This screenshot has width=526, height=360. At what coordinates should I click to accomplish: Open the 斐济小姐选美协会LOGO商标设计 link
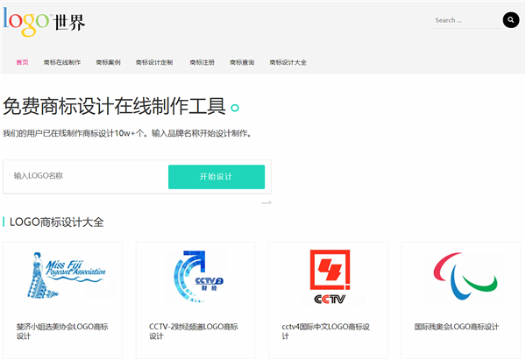coord(62,331)
